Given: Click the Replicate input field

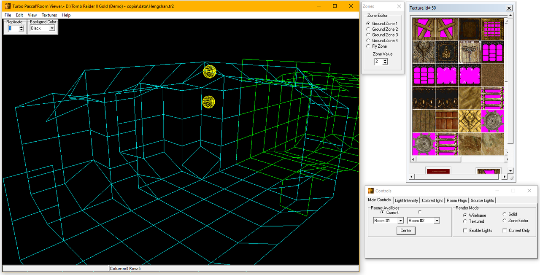Looking at the screenshot, I should coord(13,28).
